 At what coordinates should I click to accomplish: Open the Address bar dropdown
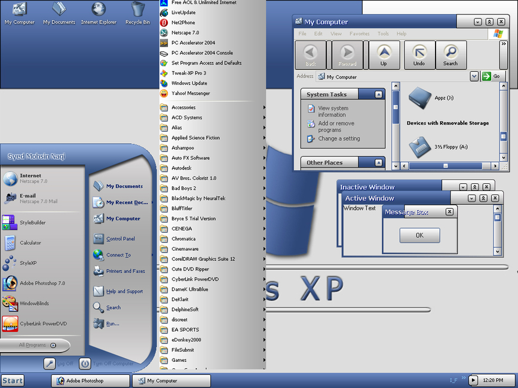pos(474,76)
